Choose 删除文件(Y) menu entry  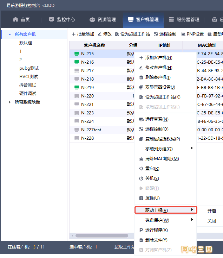[165, 240]
